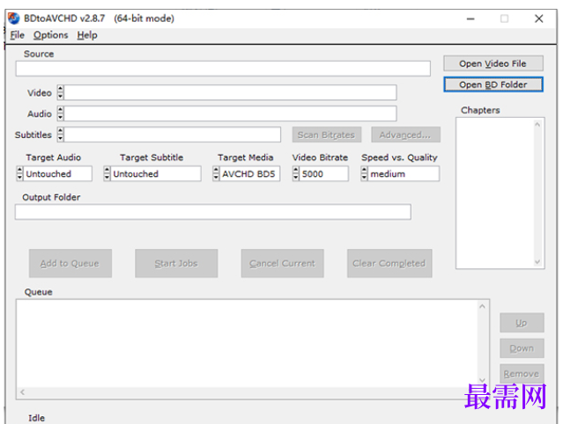Click the Video stream spinner arrows
This screenshot has width=563, height=424.
click(x=60, y=92)
